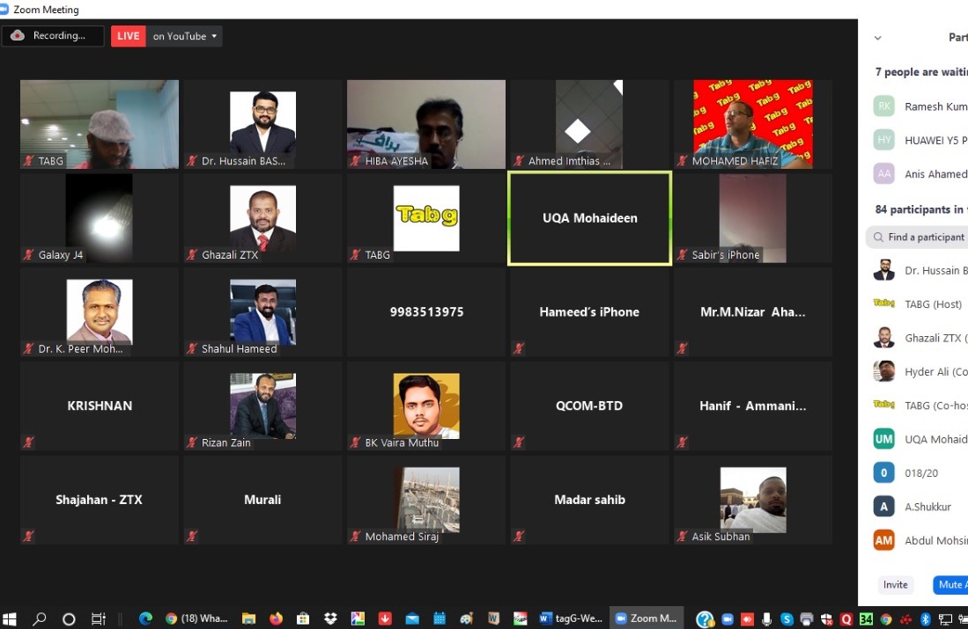
Task: Open Microsoft Edge from the taskbar
Action: (x=145, y=618)
